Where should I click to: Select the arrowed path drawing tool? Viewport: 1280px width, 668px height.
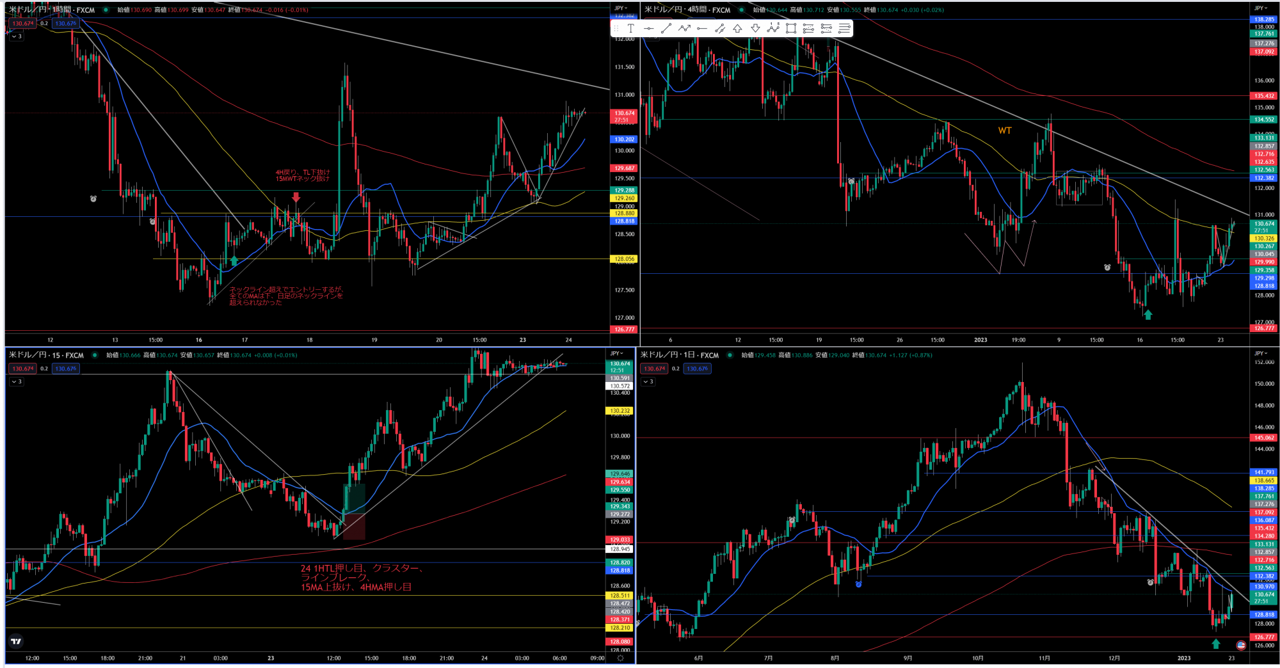pyautogui.click(x=684, y=28)
